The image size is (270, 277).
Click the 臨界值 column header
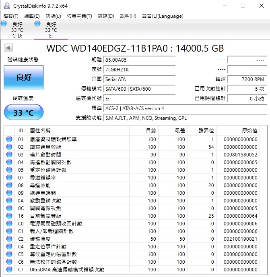pyautogui.click(x=202, y=131)
